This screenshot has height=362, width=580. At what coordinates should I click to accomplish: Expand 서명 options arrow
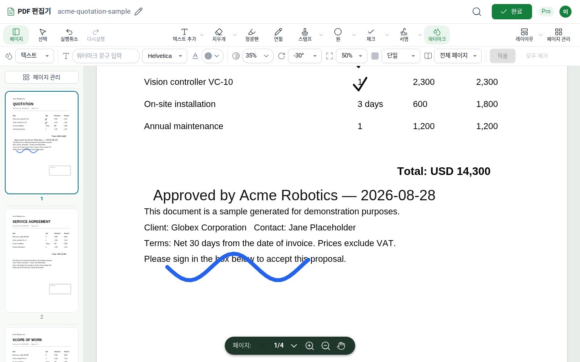click(420, 35)
